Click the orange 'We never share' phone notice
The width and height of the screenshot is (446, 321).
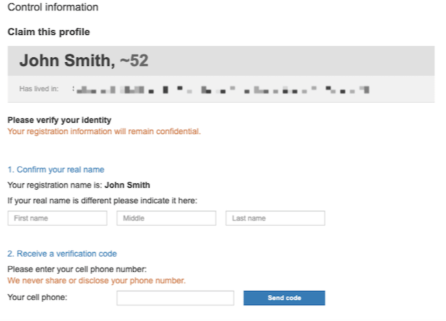click(x=97, y=281)
